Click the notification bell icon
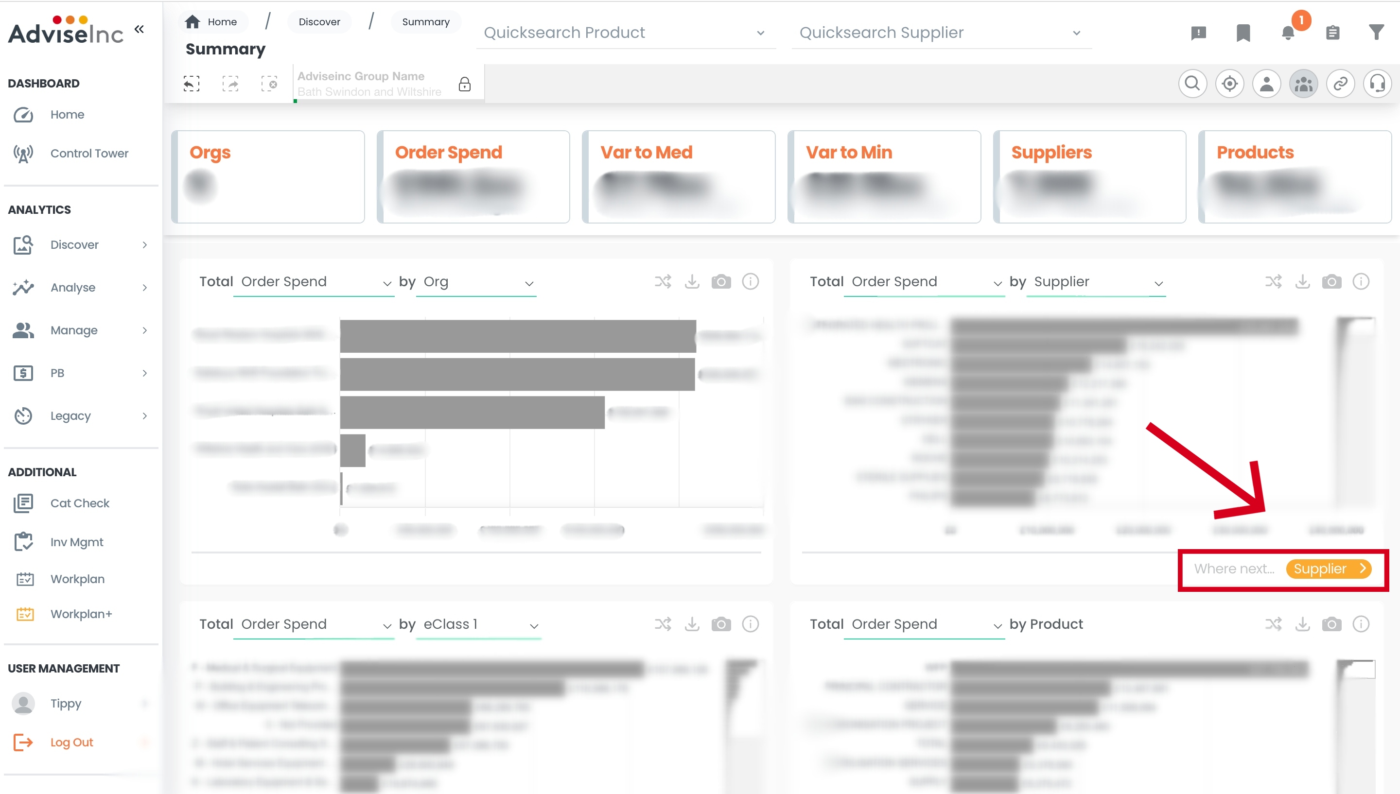The image size is (1400, 794). tap(1288, 33)
